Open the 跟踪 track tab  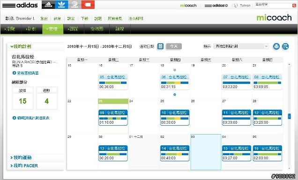point(74,29)
